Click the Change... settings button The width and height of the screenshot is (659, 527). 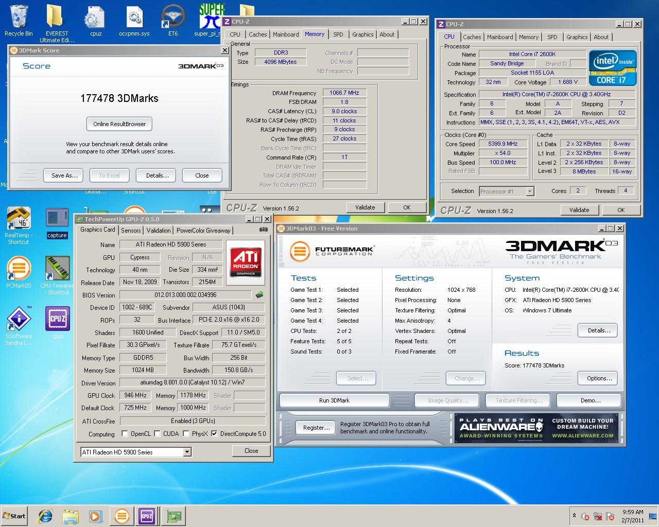pos(466,378)
